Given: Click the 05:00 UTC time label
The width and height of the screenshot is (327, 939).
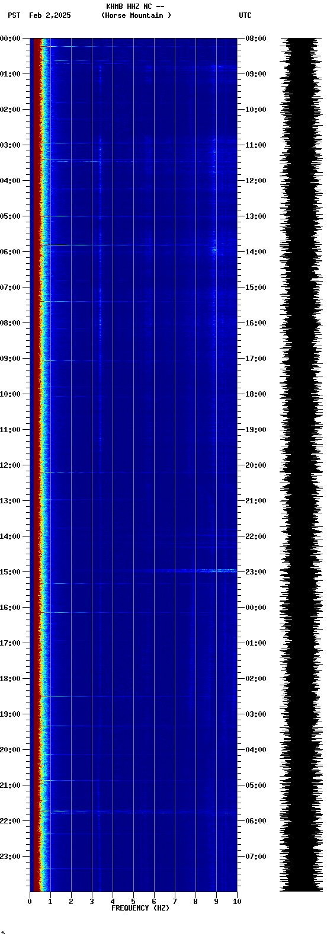Looking at the screenshot, I should (256, 785).
